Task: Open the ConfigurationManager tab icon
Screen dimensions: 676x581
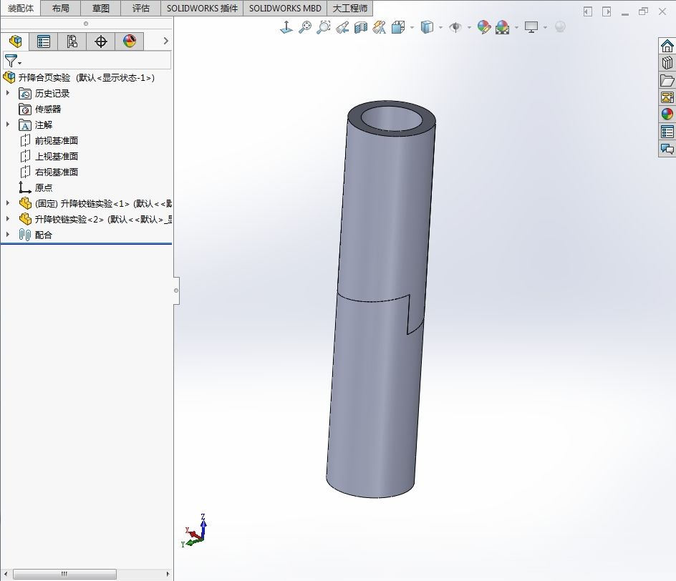Action: 72,41
